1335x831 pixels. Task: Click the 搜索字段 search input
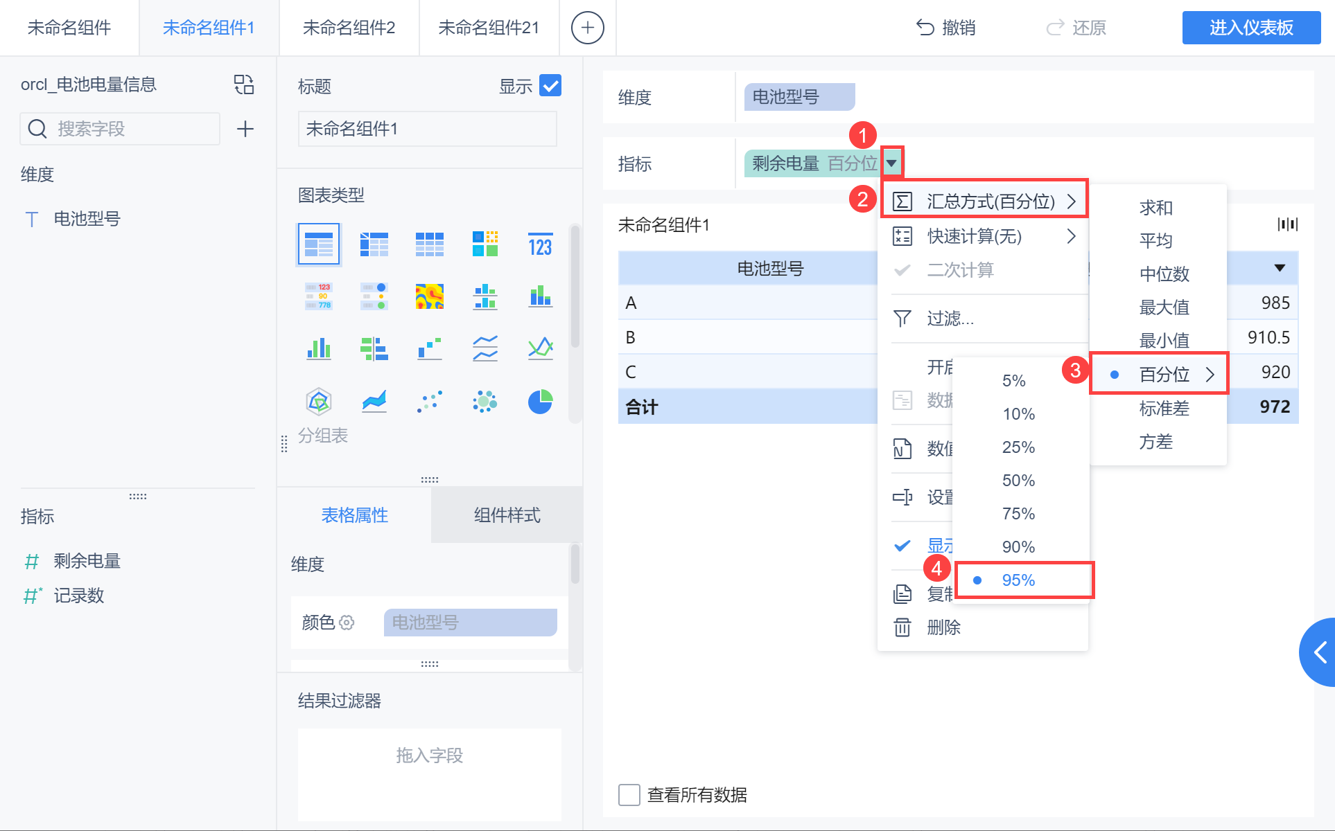132,129
